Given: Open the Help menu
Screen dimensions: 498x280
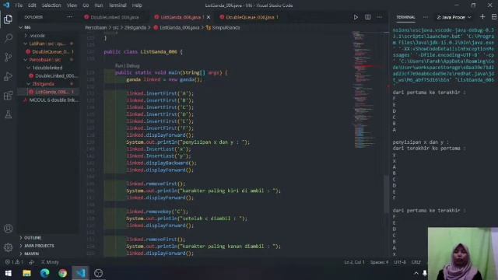Looking at the screenshot, I should coord(137,5).
